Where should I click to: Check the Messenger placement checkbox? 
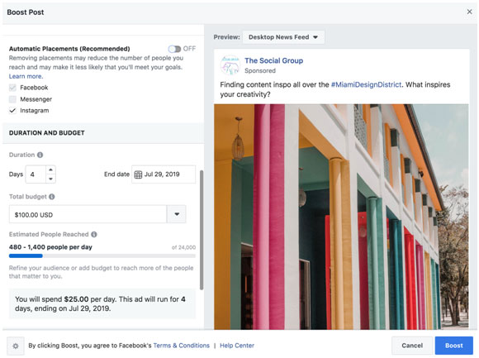[12, 99]
